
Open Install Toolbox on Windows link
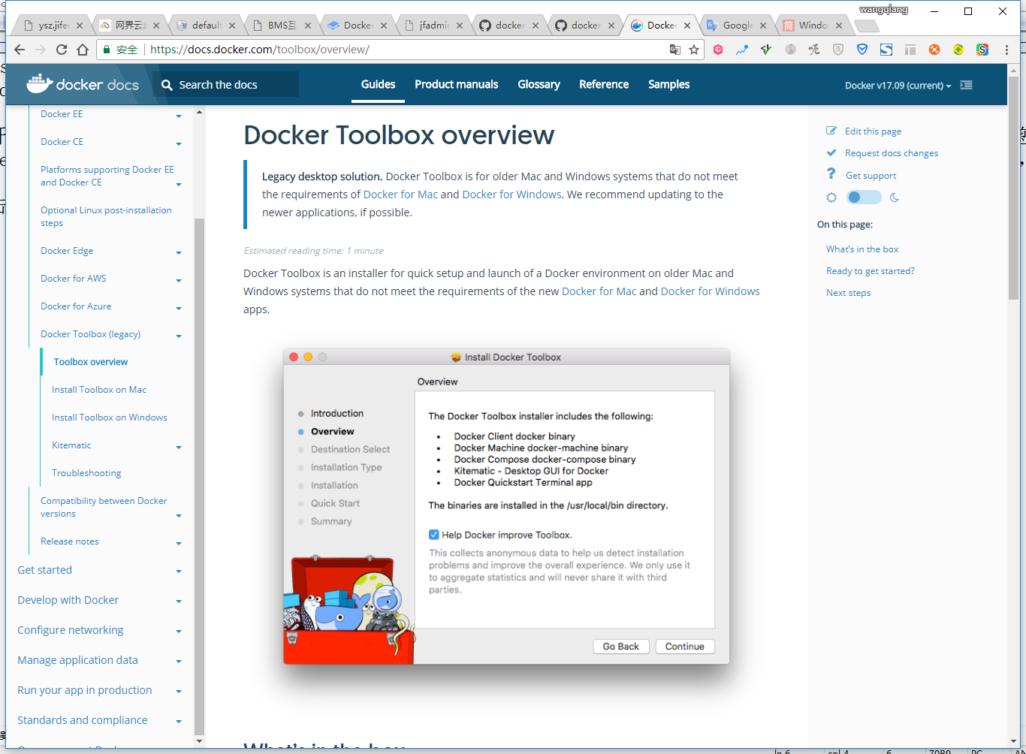click(x=110, y=418)
